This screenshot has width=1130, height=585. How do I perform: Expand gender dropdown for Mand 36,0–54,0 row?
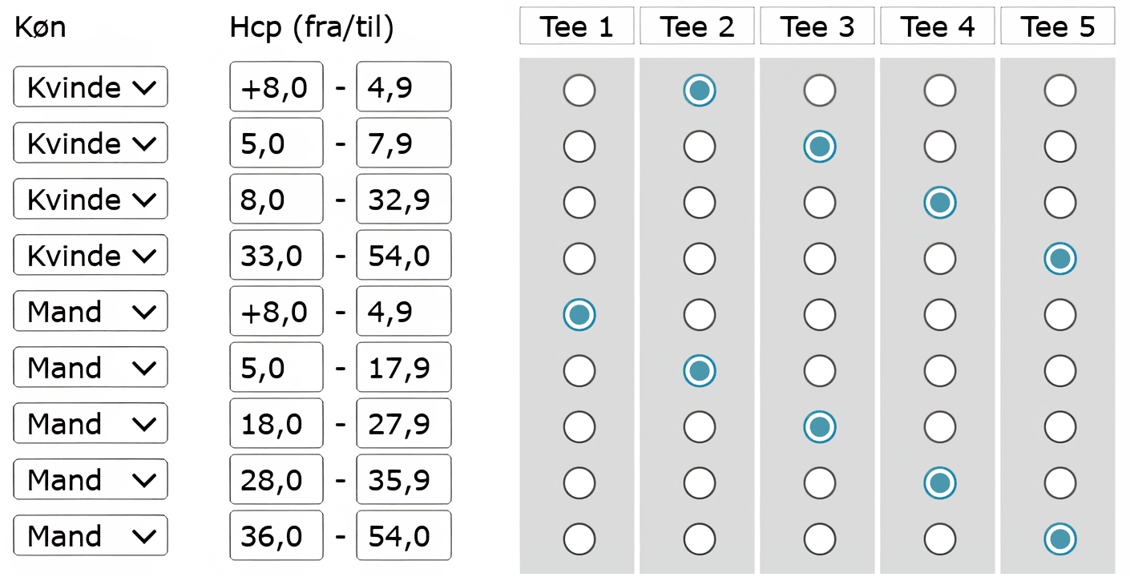91,535
